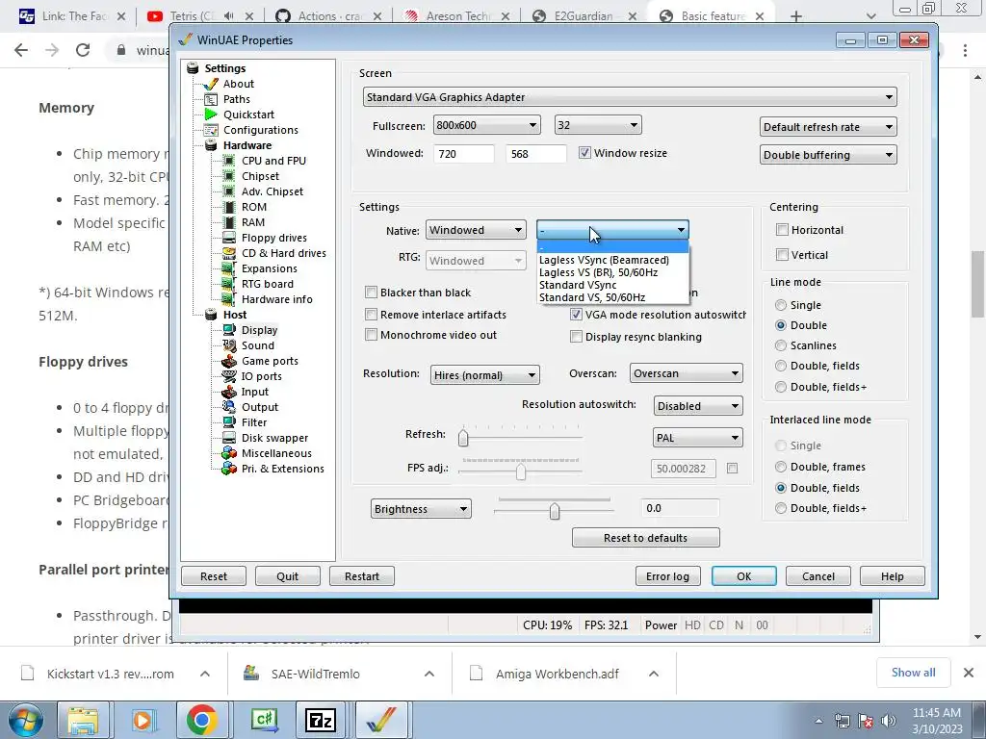Click the Floppy drives icon
The height and width of the screenshot is (739, 986).
coord(229,238)
